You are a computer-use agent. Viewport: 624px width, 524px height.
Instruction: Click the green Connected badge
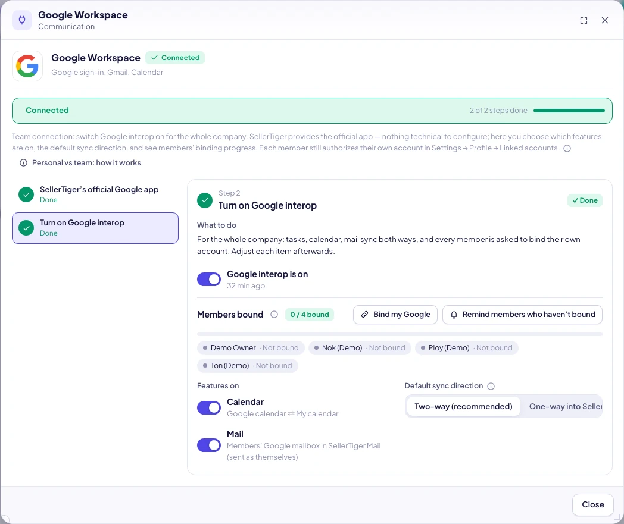(x=175, y=58)
